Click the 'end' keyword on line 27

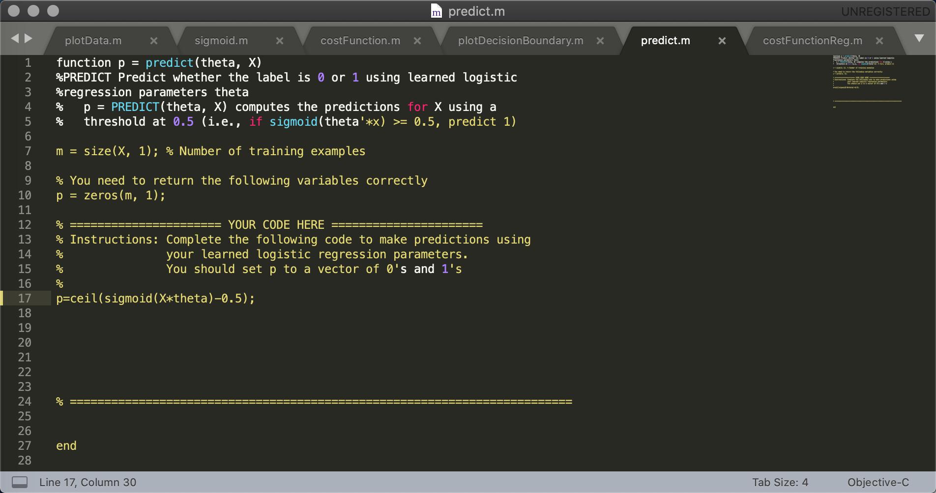tap(66, 445)
